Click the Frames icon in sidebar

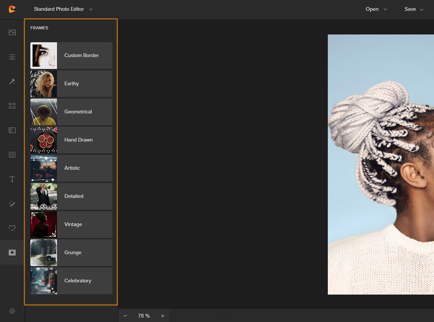pyautogui.click(x=12, y=252)
